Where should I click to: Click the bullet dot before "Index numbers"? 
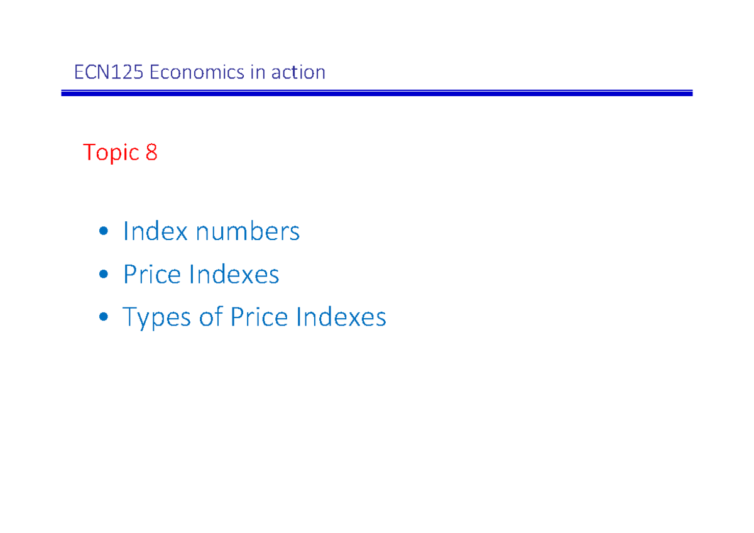click(104, 233)
